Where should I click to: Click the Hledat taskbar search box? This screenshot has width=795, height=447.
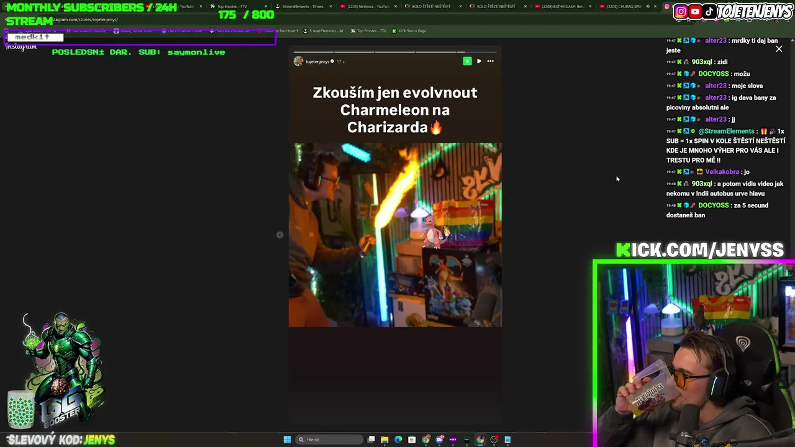click(329, 440)
